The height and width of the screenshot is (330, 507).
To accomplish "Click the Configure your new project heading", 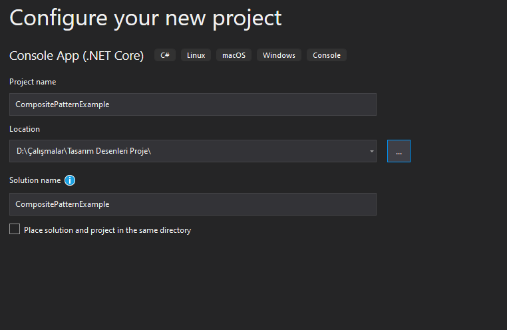I will [x=146, y=18].
